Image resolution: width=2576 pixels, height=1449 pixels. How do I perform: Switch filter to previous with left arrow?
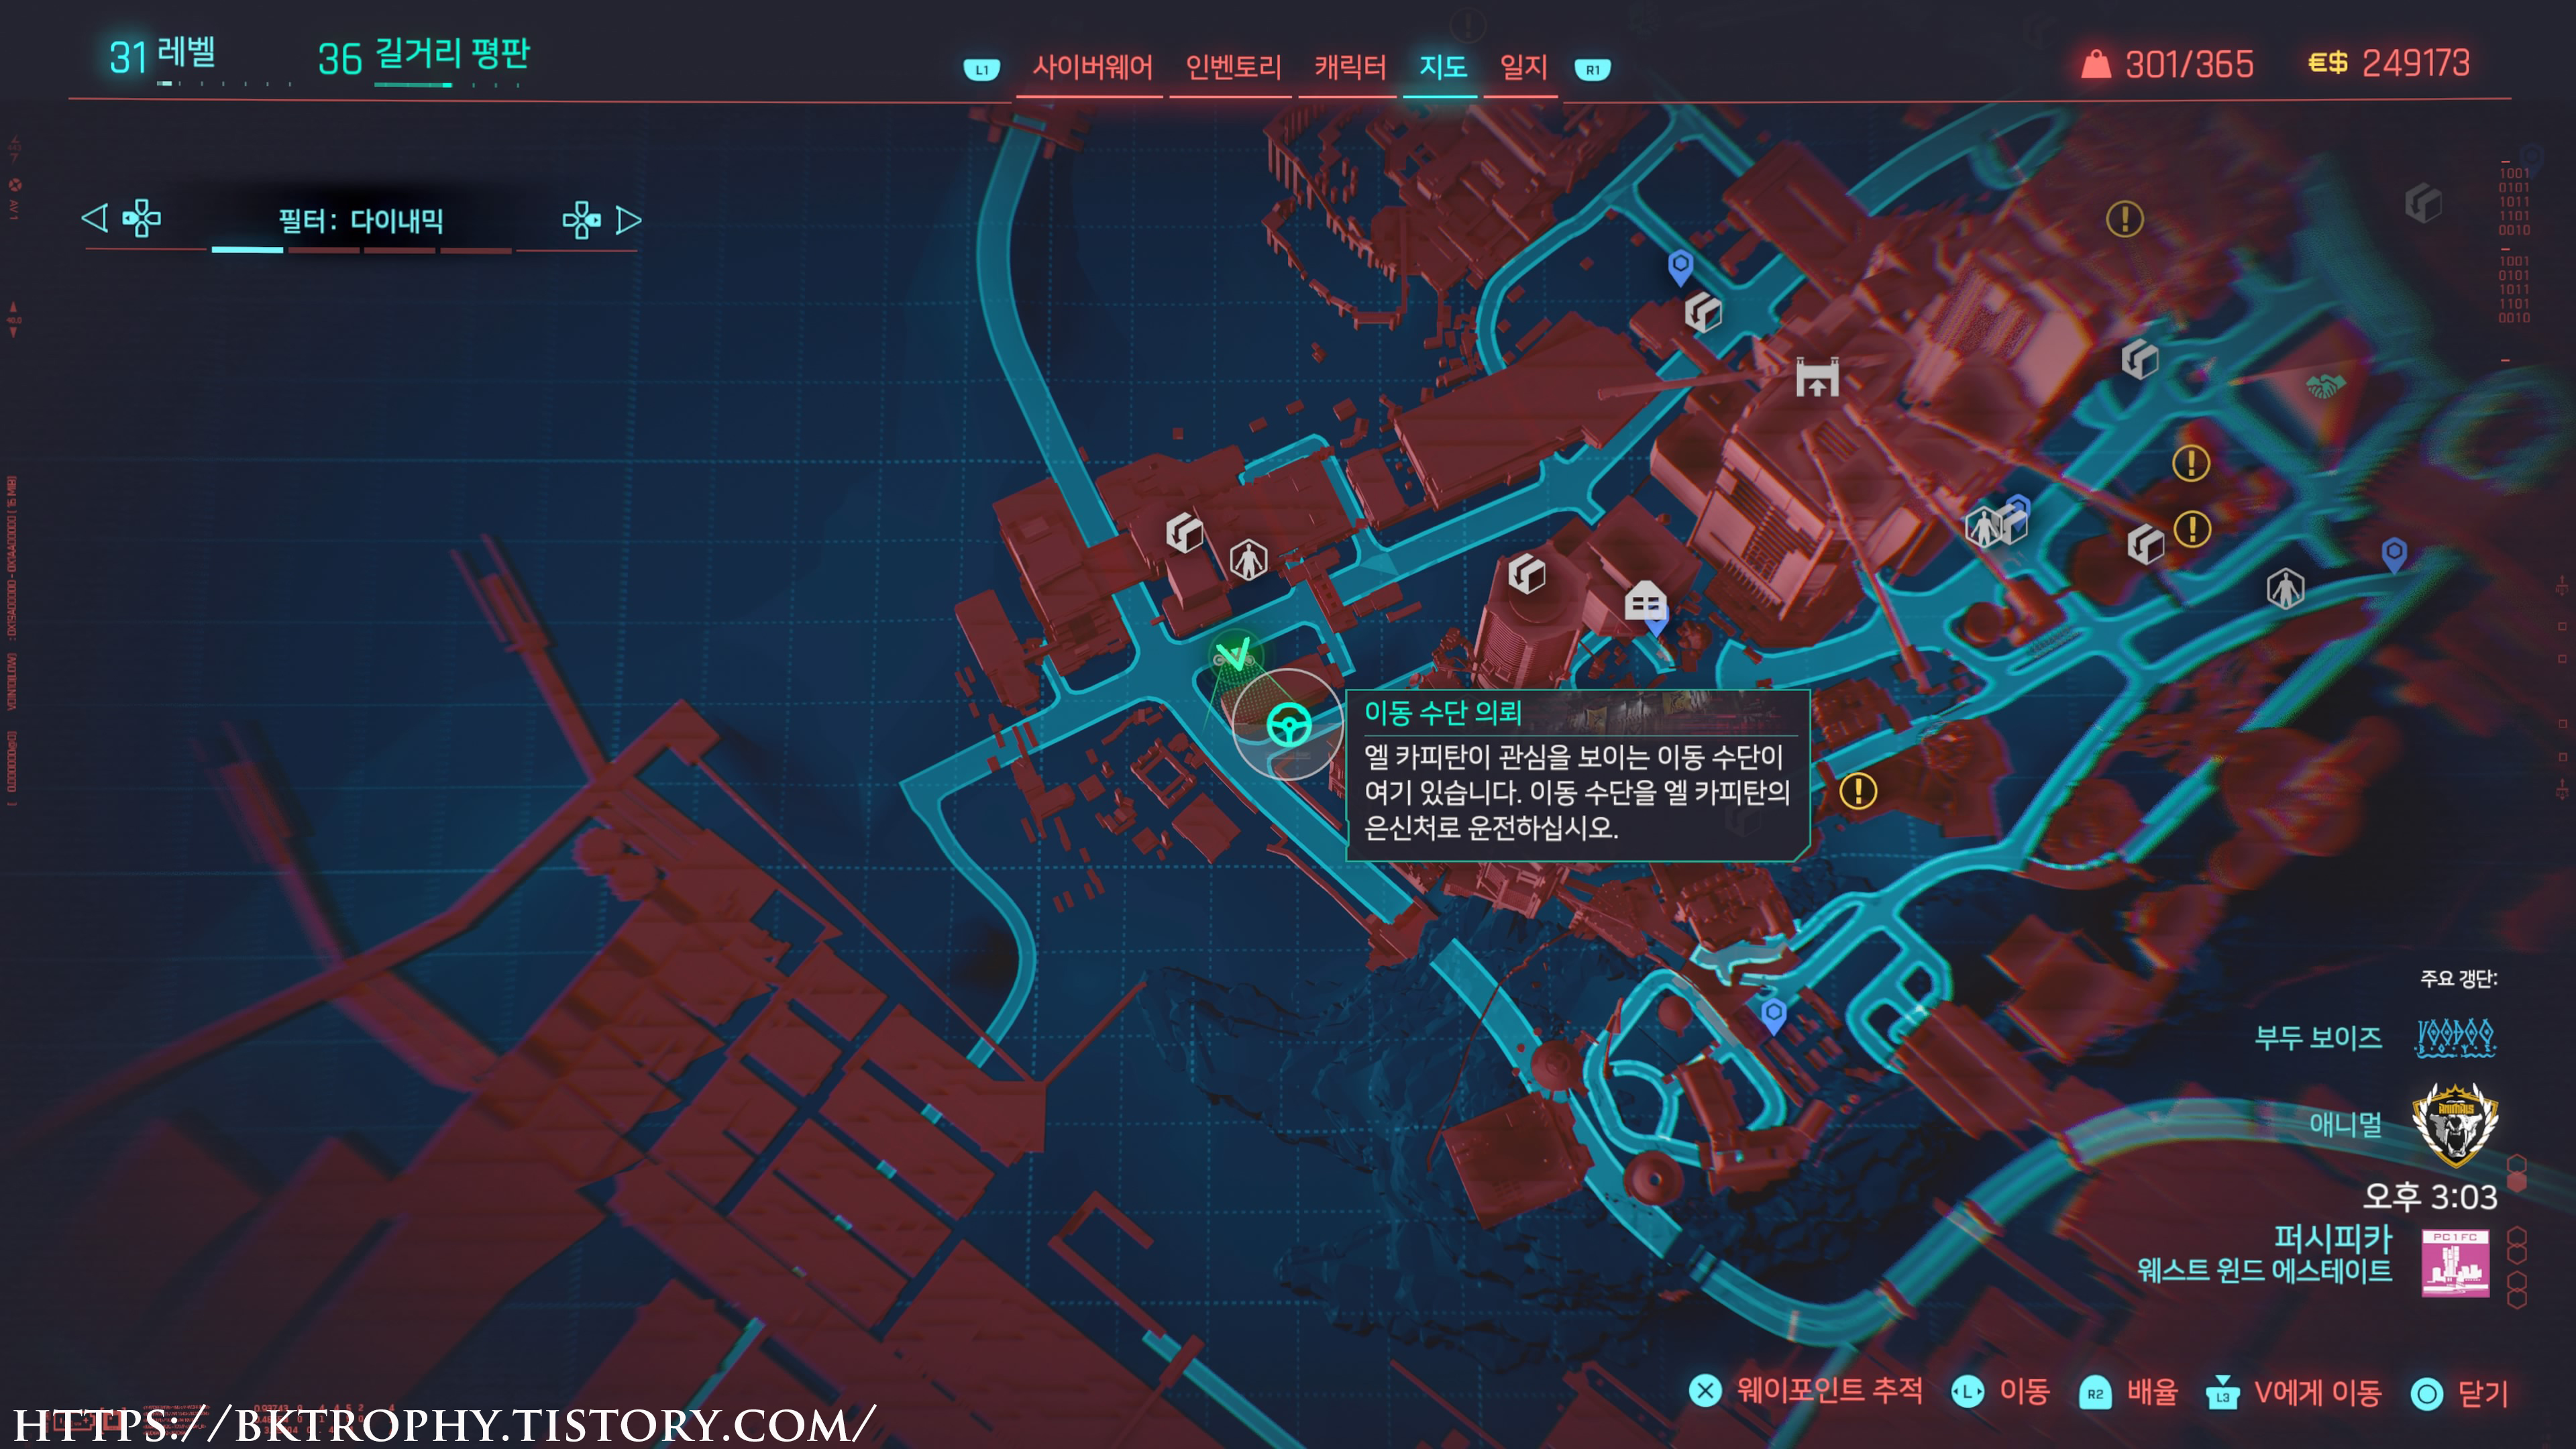click(x=95, y=218)
